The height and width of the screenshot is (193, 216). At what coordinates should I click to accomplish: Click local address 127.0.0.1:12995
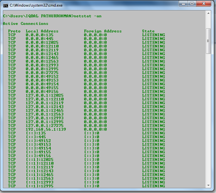pyautogui.click(x=45, y=122)
